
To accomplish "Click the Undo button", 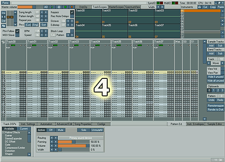I will (x=211, y=100).
